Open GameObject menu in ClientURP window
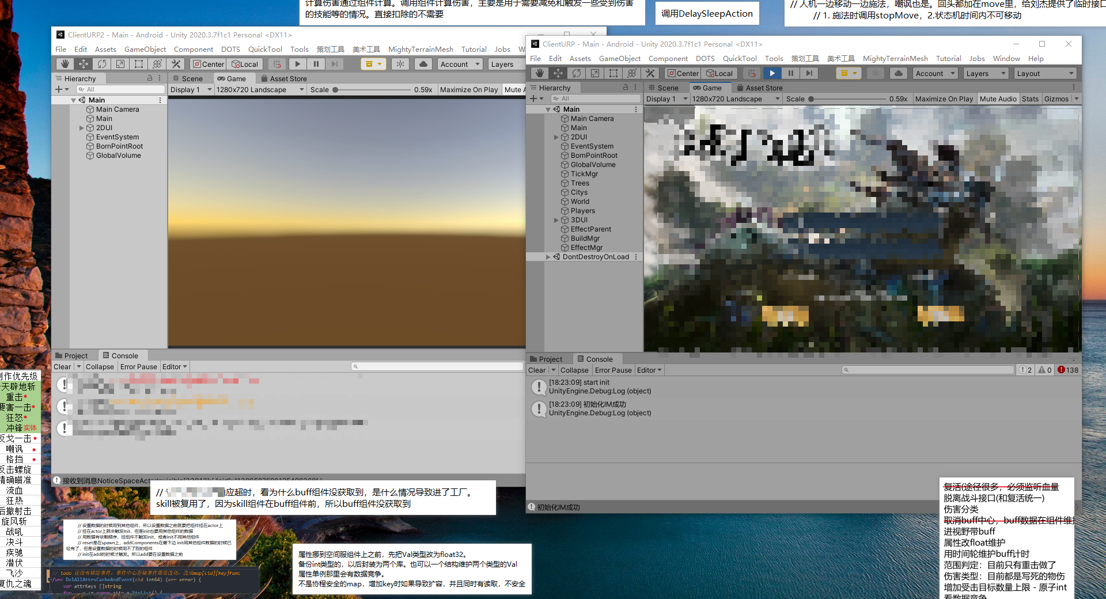 (620, 59)
